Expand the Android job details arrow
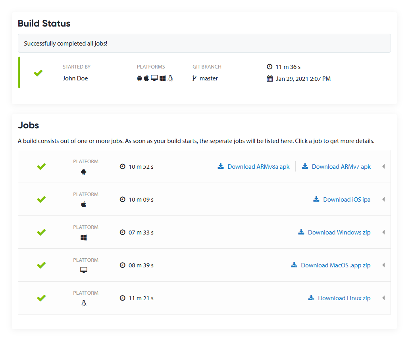This screenshot has height=345, width=410. point(383,166)
